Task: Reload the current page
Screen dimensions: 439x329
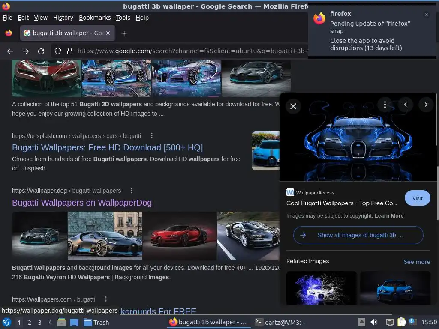Action: click(x=41, y=51)
